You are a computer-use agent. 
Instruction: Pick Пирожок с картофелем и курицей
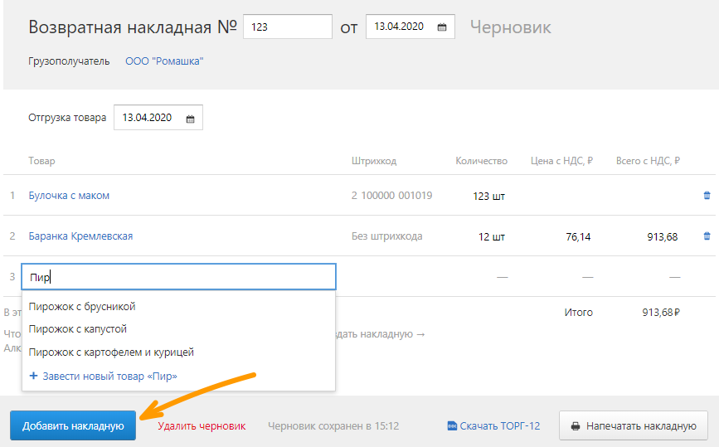111,352
